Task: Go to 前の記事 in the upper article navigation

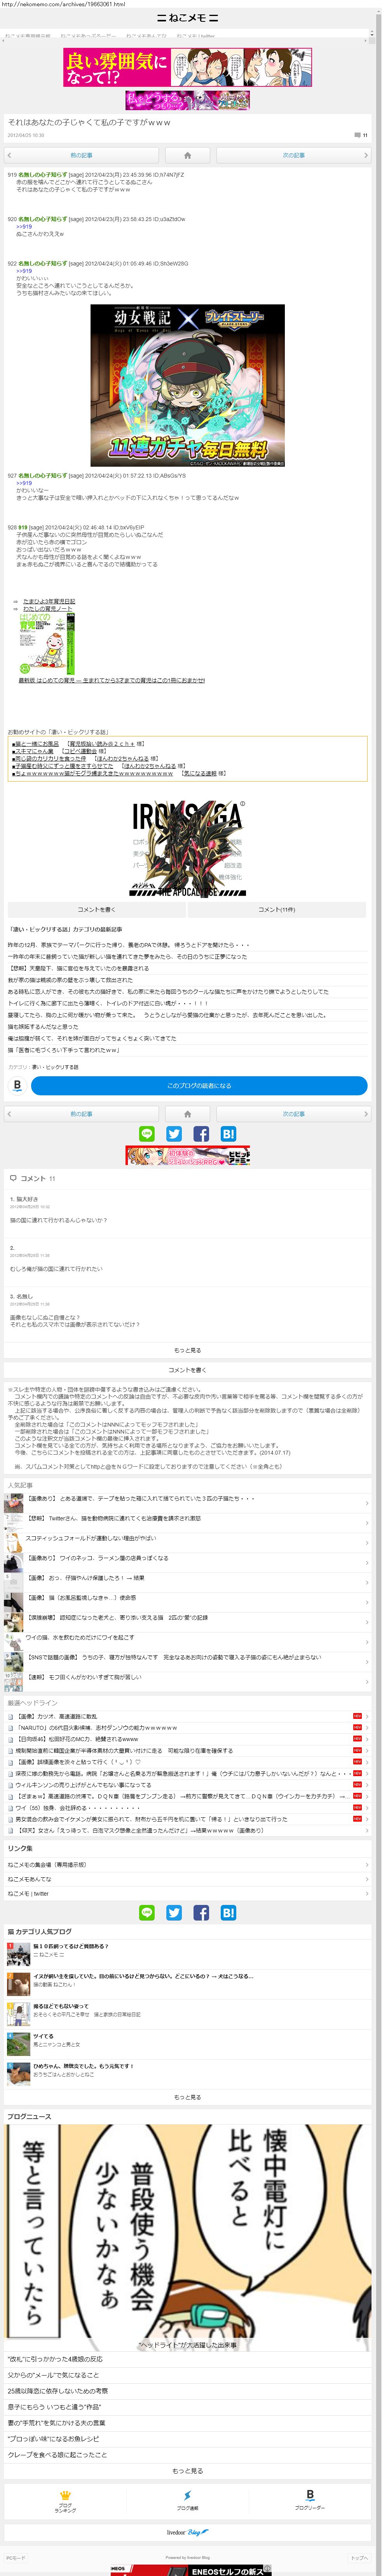Action: click(81, 155)
